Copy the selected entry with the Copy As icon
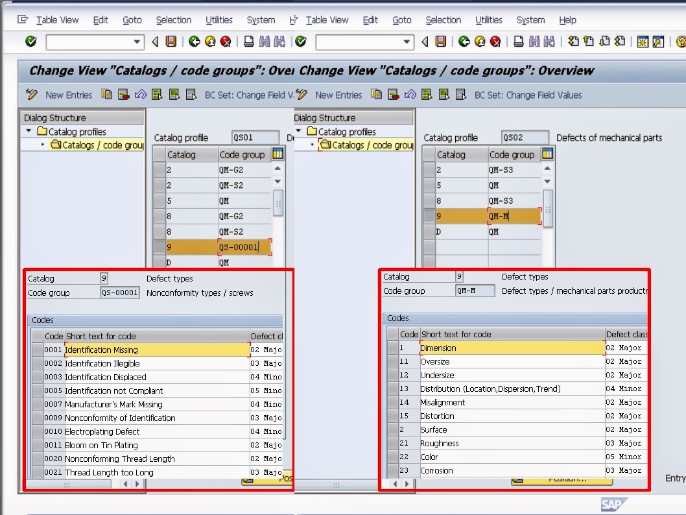This screenshot has height=515, width=686. point(106,95)
